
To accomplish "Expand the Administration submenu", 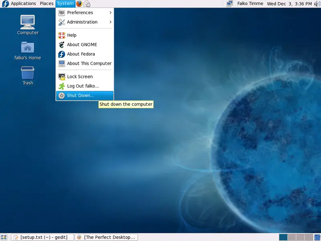I will click(x=85, y=22).
